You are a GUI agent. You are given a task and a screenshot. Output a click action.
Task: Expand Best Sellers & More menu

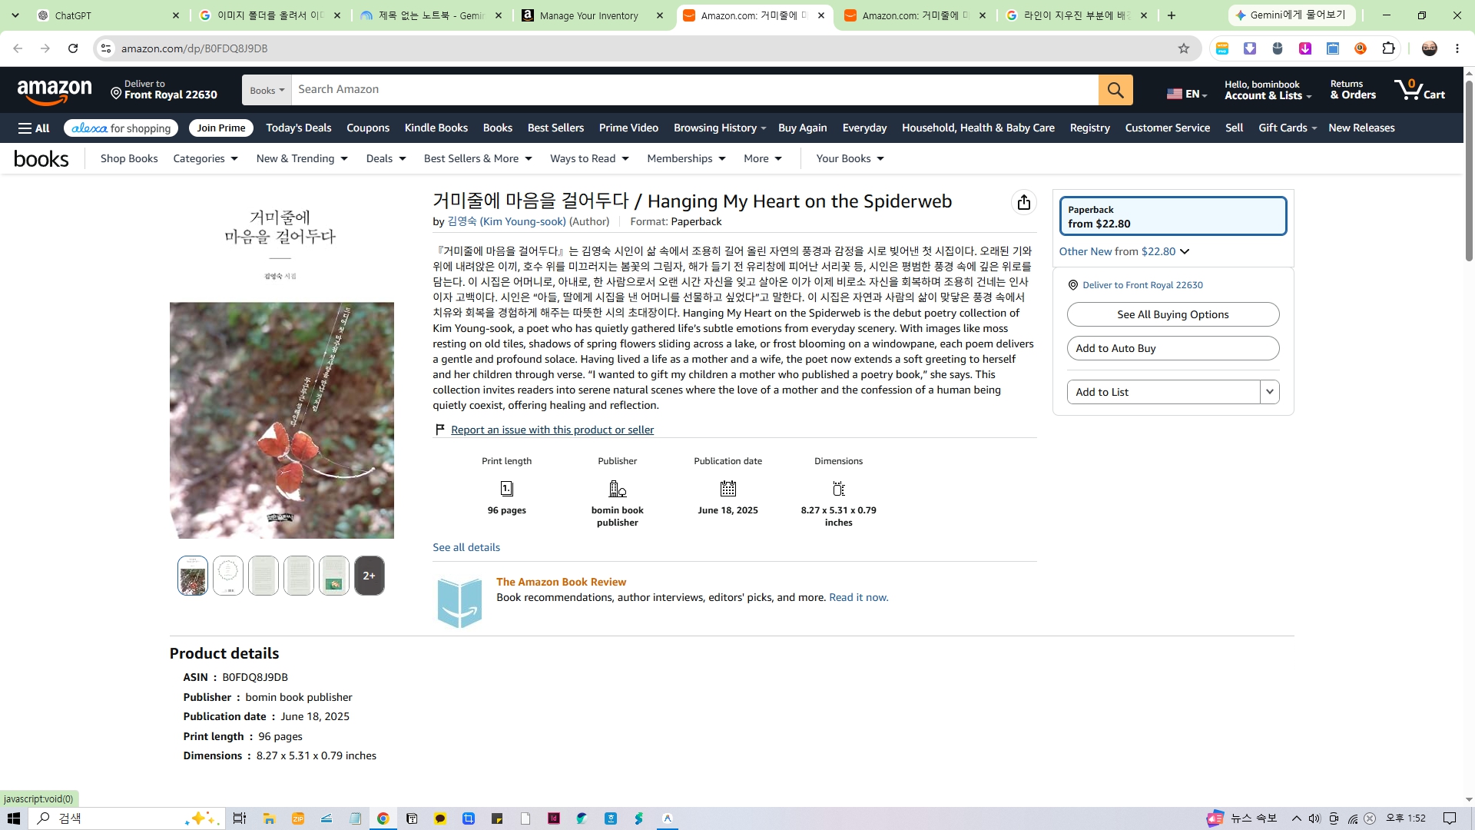(478, 159)
